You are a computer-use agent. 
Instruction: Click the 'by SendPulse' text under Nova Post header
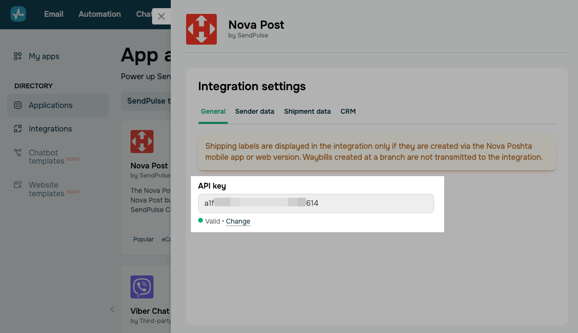point(248,36)
